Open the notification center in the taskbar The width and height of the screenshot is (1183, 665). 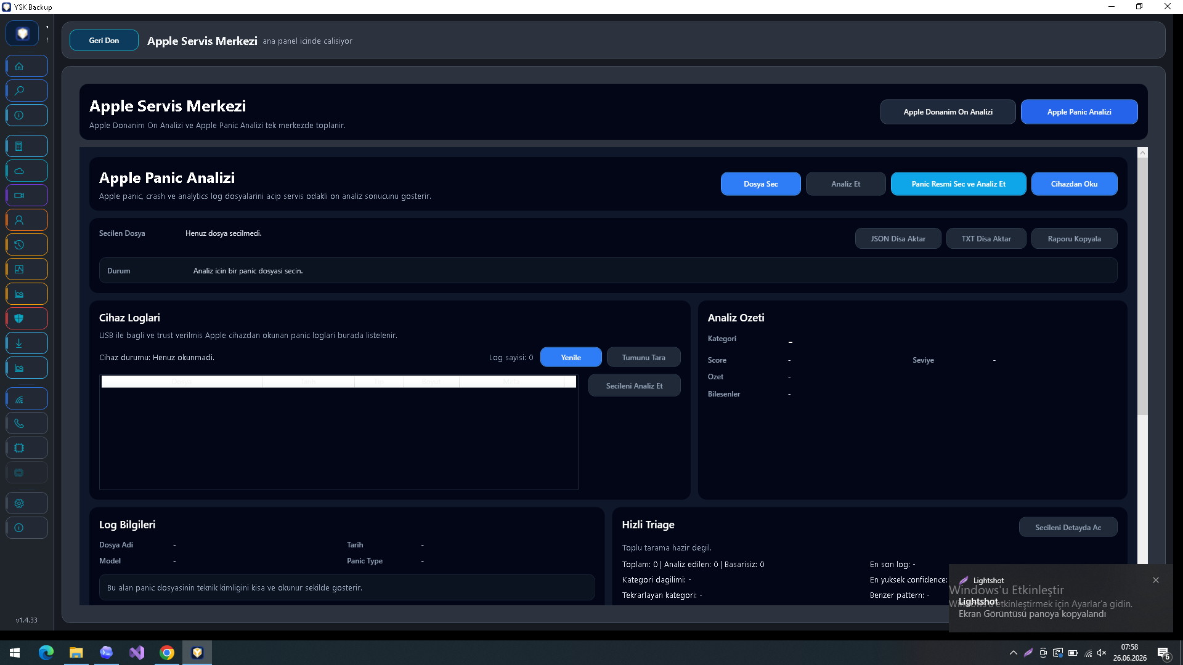click(x=1163, y=653)
